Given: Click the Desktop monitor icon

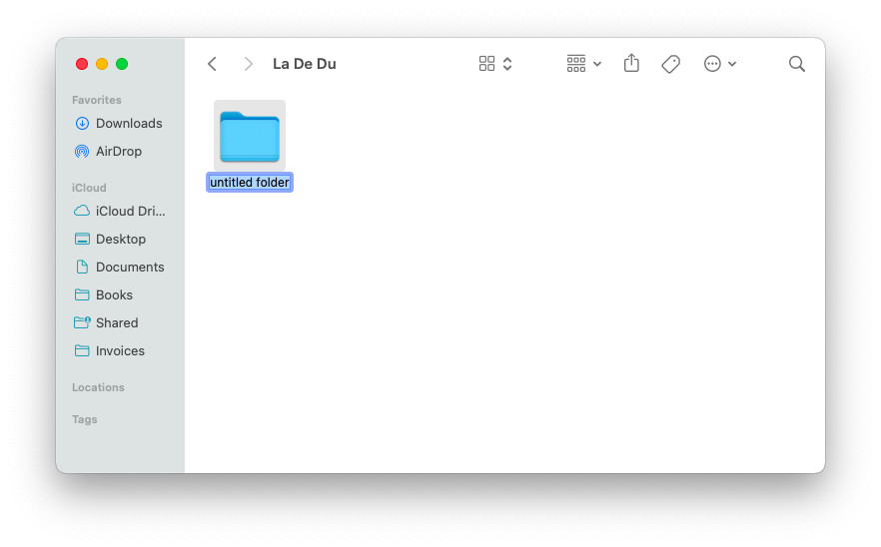Looking at the screenshot, I should [x=82, y=239].
